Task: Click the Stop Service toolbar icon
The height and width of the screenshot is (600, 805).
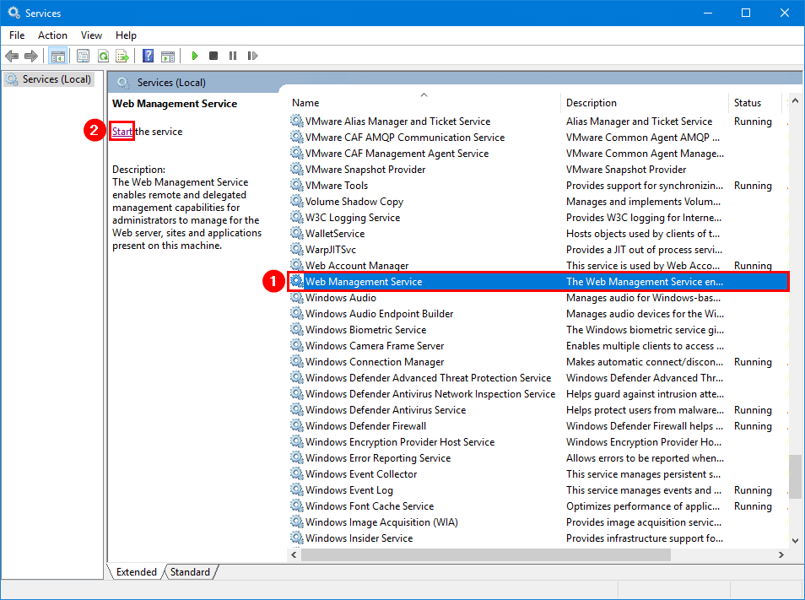Action: (x=213, y=56)
